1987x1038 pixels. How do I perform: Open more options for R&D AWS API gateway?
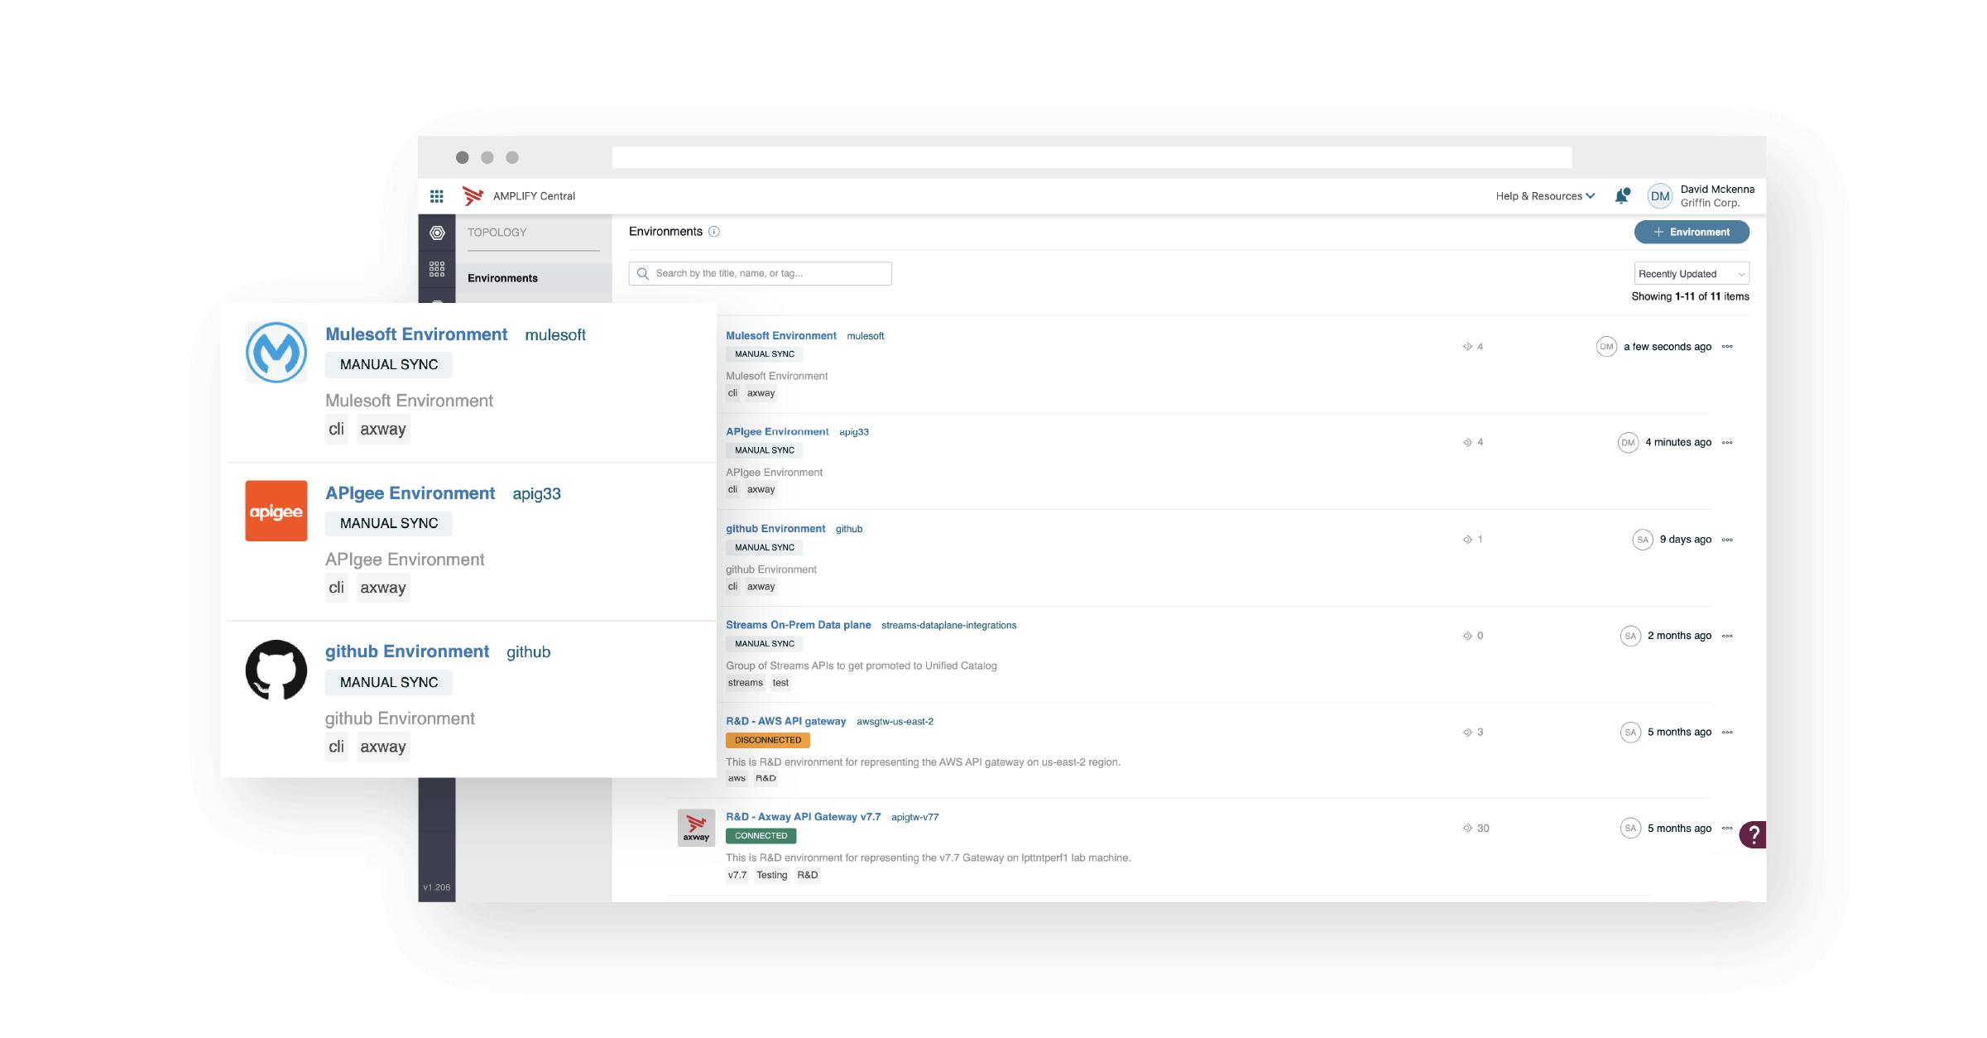(1727, 733)
